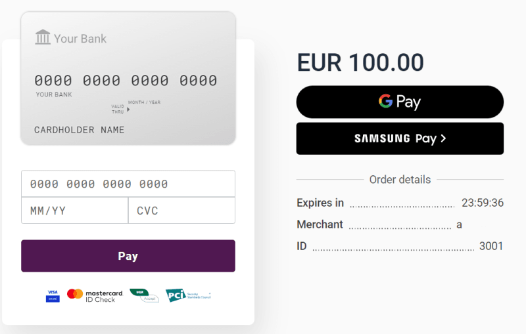Click the Mastercard ID Check logo

[95, 295]
